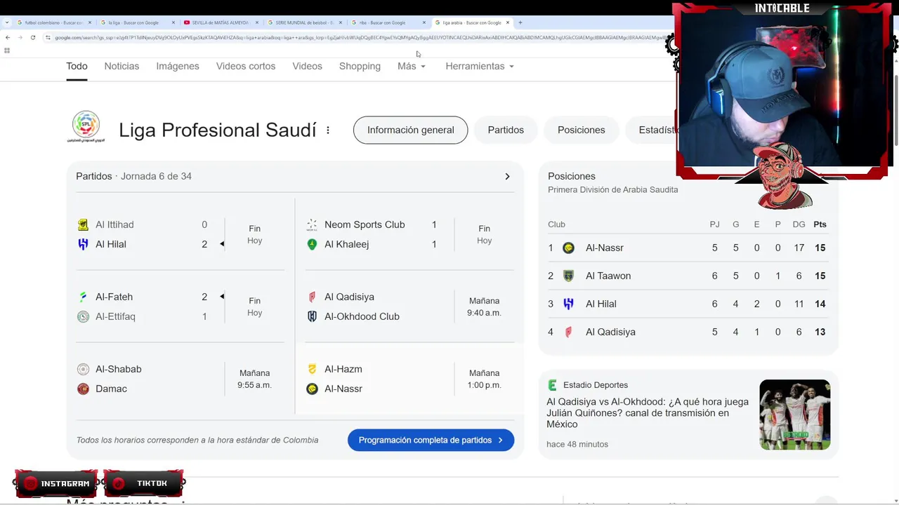This screenshot has height=505, width=899.
Task: Open the Al-Fateh vs Al-Ettifaq match
Action: pyautogui.click(x=181, y=307)
